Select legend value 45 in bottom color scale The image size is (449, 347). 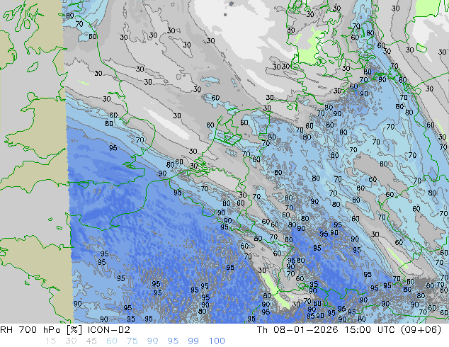pyautogui.click(x=91, y=341)
